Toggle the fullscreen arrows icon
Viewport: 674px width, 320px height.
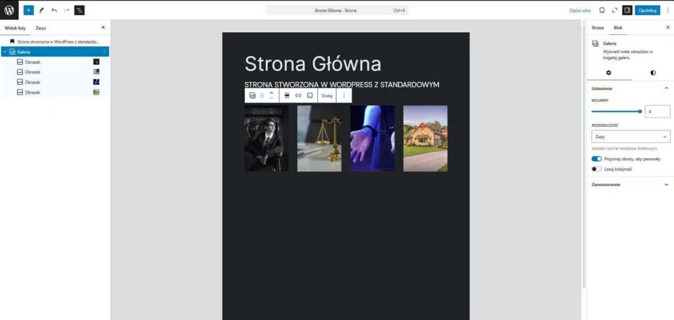615,11
